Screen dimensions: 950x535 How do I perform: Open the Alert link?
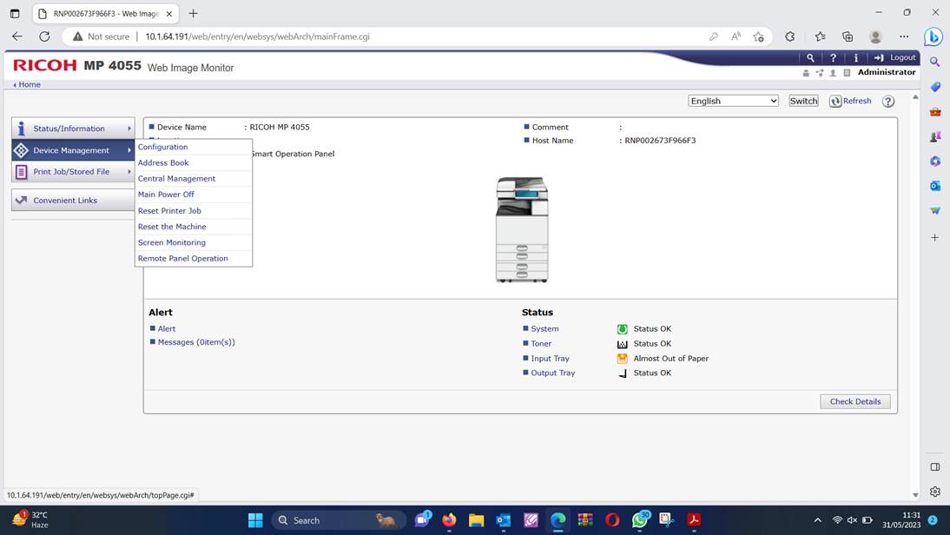pyautogui.click(x=167, y=328)
